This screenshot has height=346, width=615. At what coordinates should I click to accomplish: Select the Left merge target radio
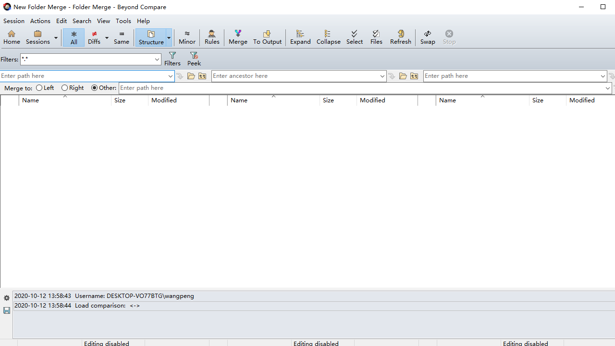(39, 88)
